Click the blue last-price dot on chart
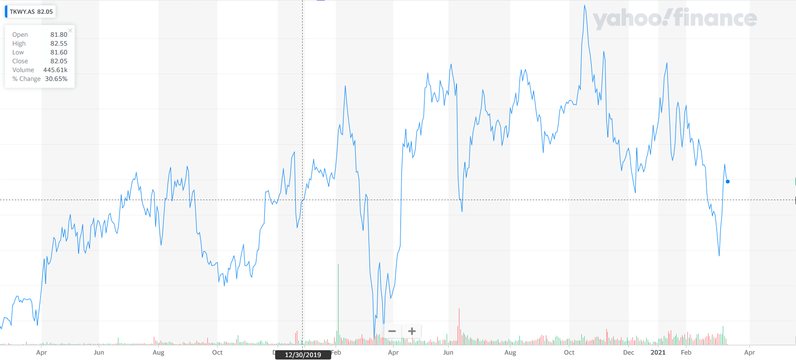The height and width of the screenshot is (361, 796). pyautogui.click(x=728, y=181)
